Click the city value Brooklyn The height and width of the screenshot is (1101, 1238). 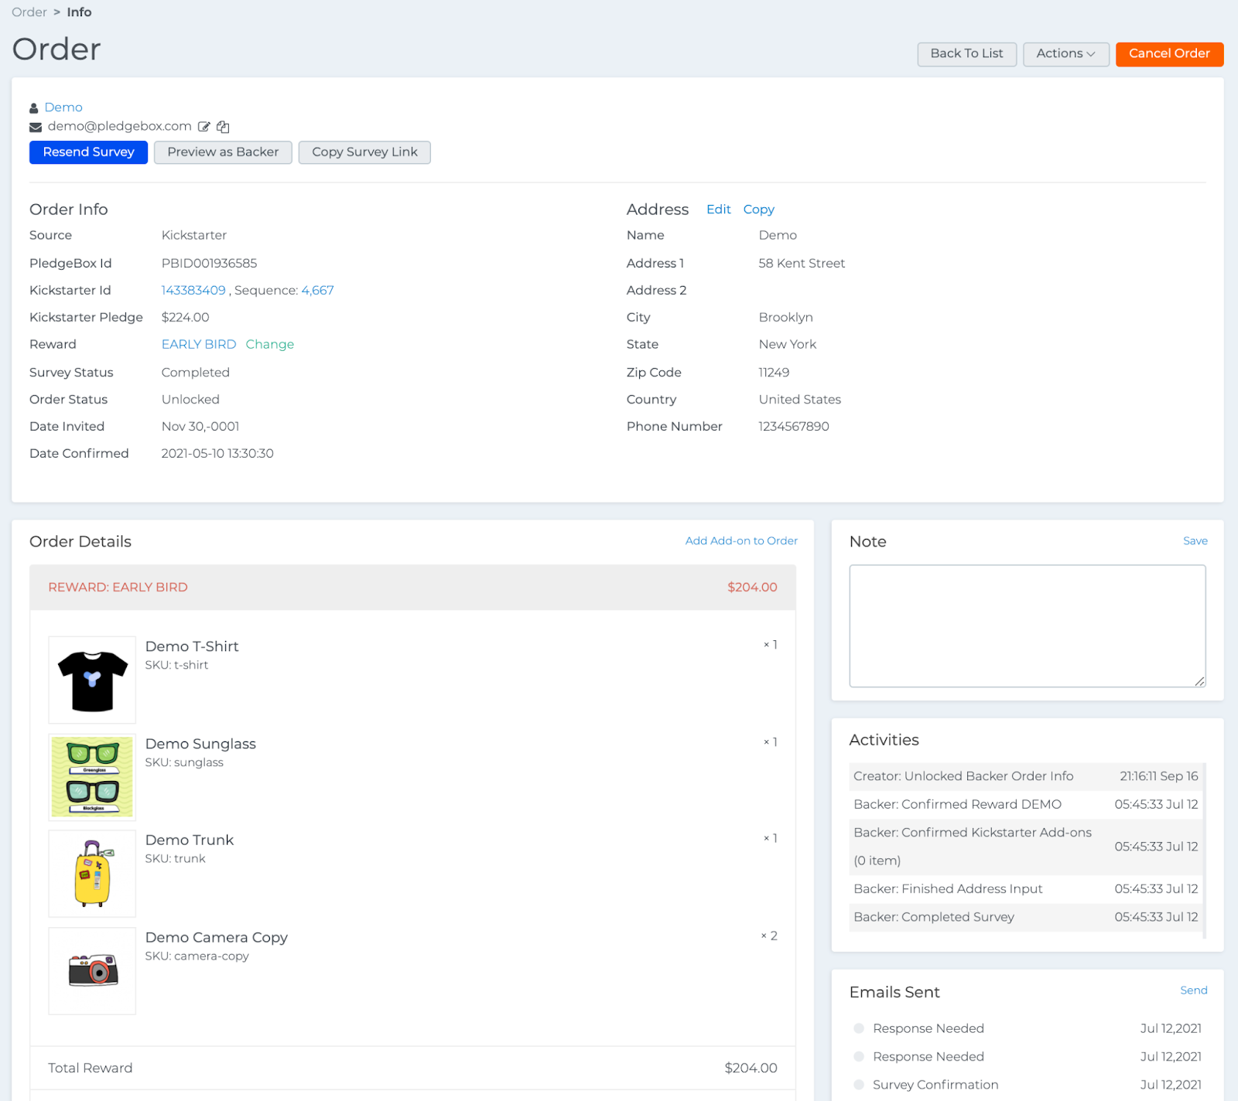tap(786, 318)
